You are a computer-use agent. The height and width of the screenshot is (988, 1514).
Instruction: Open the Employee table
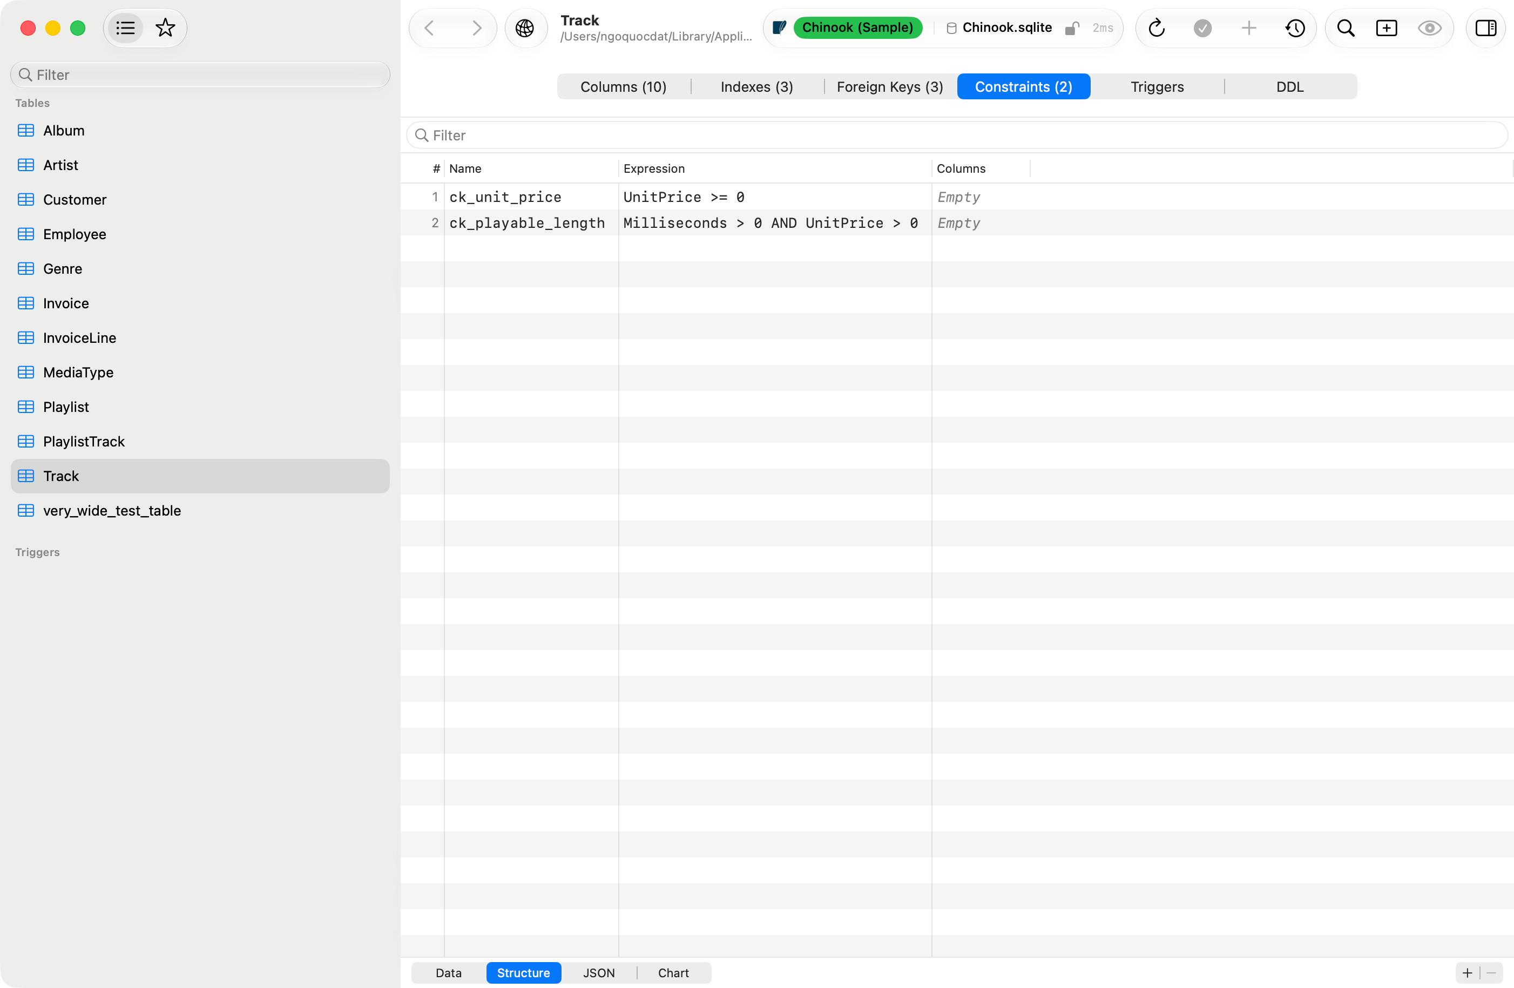pos(200,234)
